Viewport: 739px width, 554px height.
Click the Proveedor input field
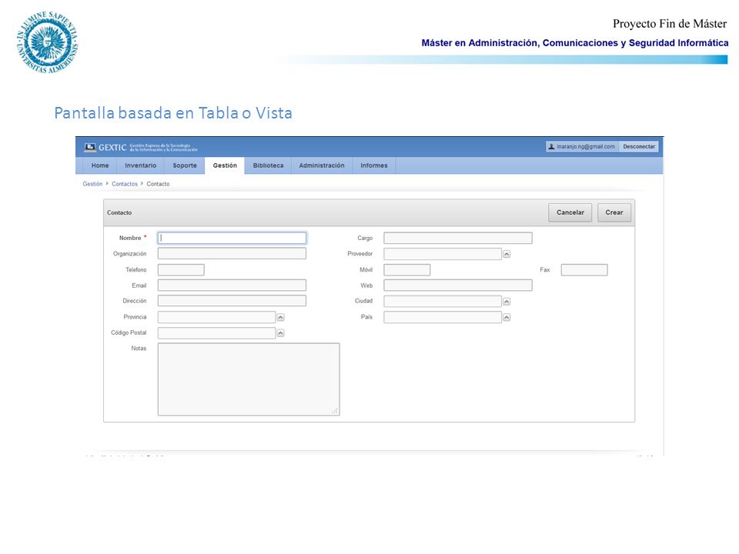[x=443, y=254]
